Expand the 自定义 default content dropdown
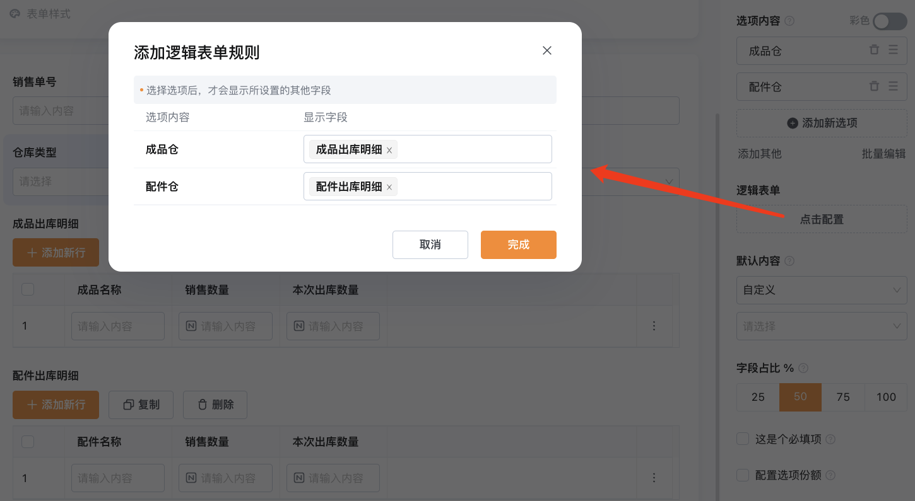The image size is (915, 501). 822,290
